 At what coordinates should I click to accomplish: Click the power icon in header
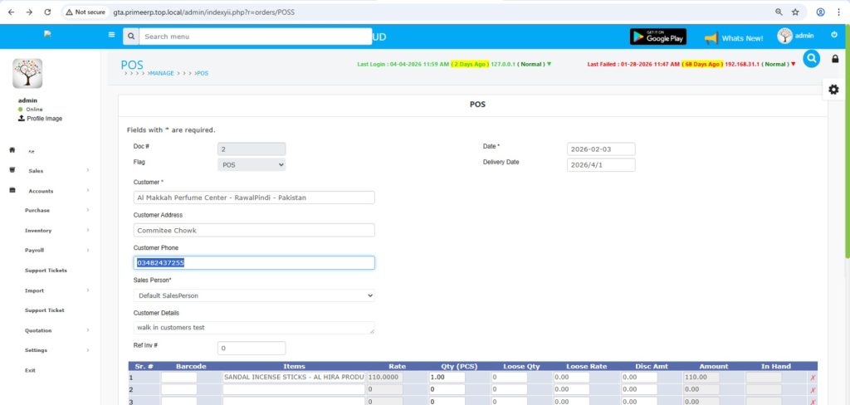click(x=833, y=35)
